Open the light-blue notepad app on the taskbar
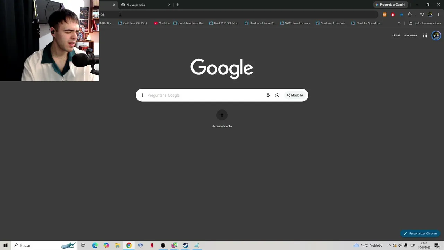444x250 pixels. pos(197,245)
